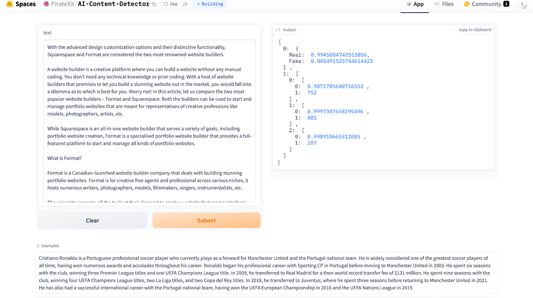
Task: Click the Hugging Face Spaces logo
Action: [10, 4]
